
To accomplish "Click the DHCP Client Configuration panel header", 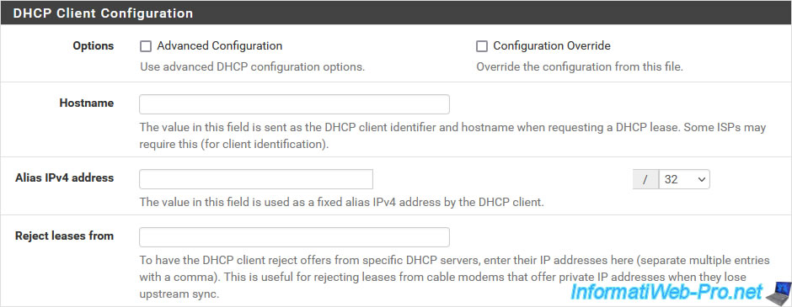I will (x=396, y=13).
